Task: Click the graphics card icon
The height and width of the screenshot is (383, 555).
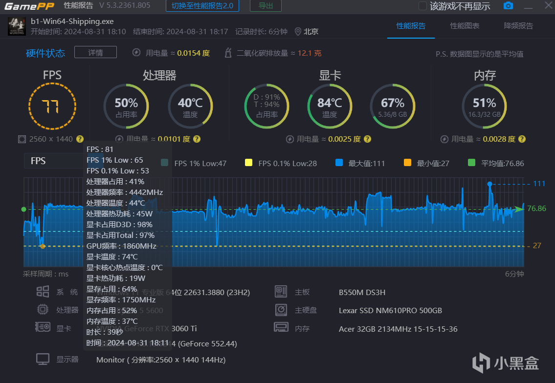Action: pos(43,327)
